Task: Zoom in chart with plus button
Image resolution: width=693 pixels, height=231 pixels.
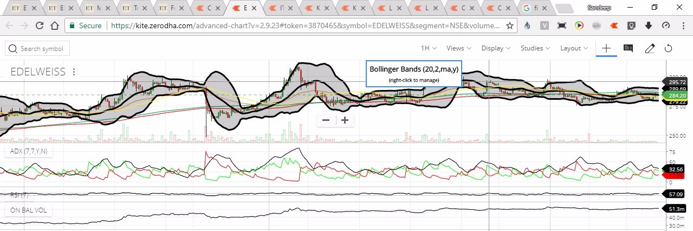Action: (345, 120)
